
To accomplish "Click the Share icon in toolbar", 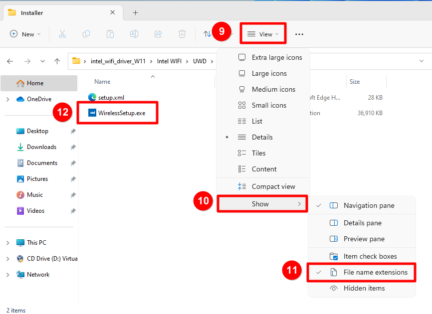I will 158,34.
